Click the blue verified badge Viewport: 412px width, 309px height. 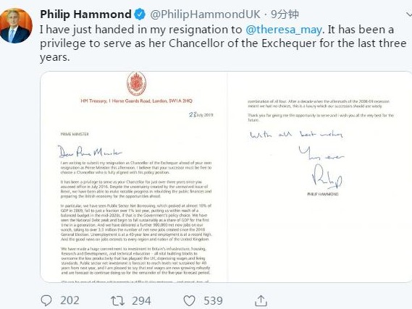140,14
